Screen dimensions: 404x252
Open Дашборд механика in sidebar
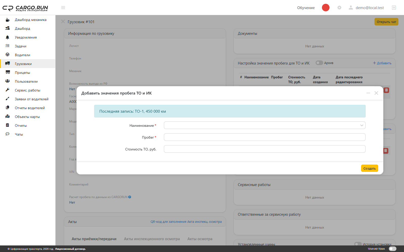(28, 20)
